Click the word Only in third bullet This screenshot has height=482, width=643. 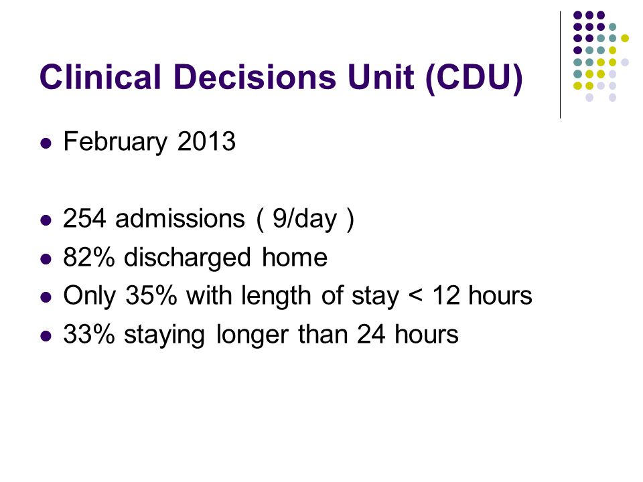[89, 296]
